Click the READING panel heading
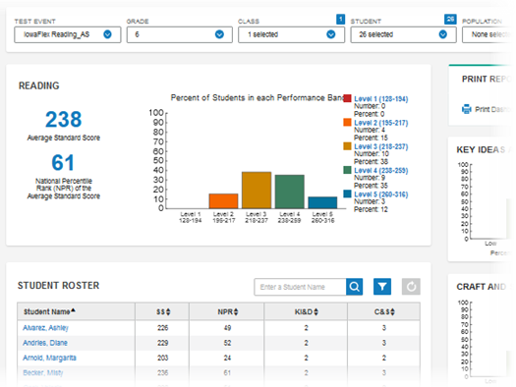 [x=39, y=85]
